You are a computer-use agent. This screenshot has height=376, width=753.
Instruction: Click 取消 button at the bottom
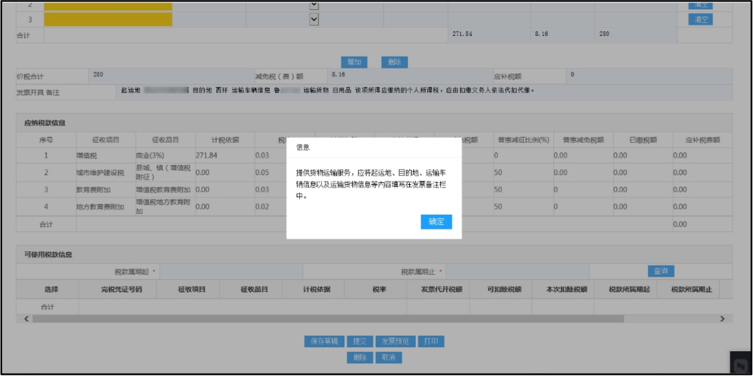pos(388,358)
